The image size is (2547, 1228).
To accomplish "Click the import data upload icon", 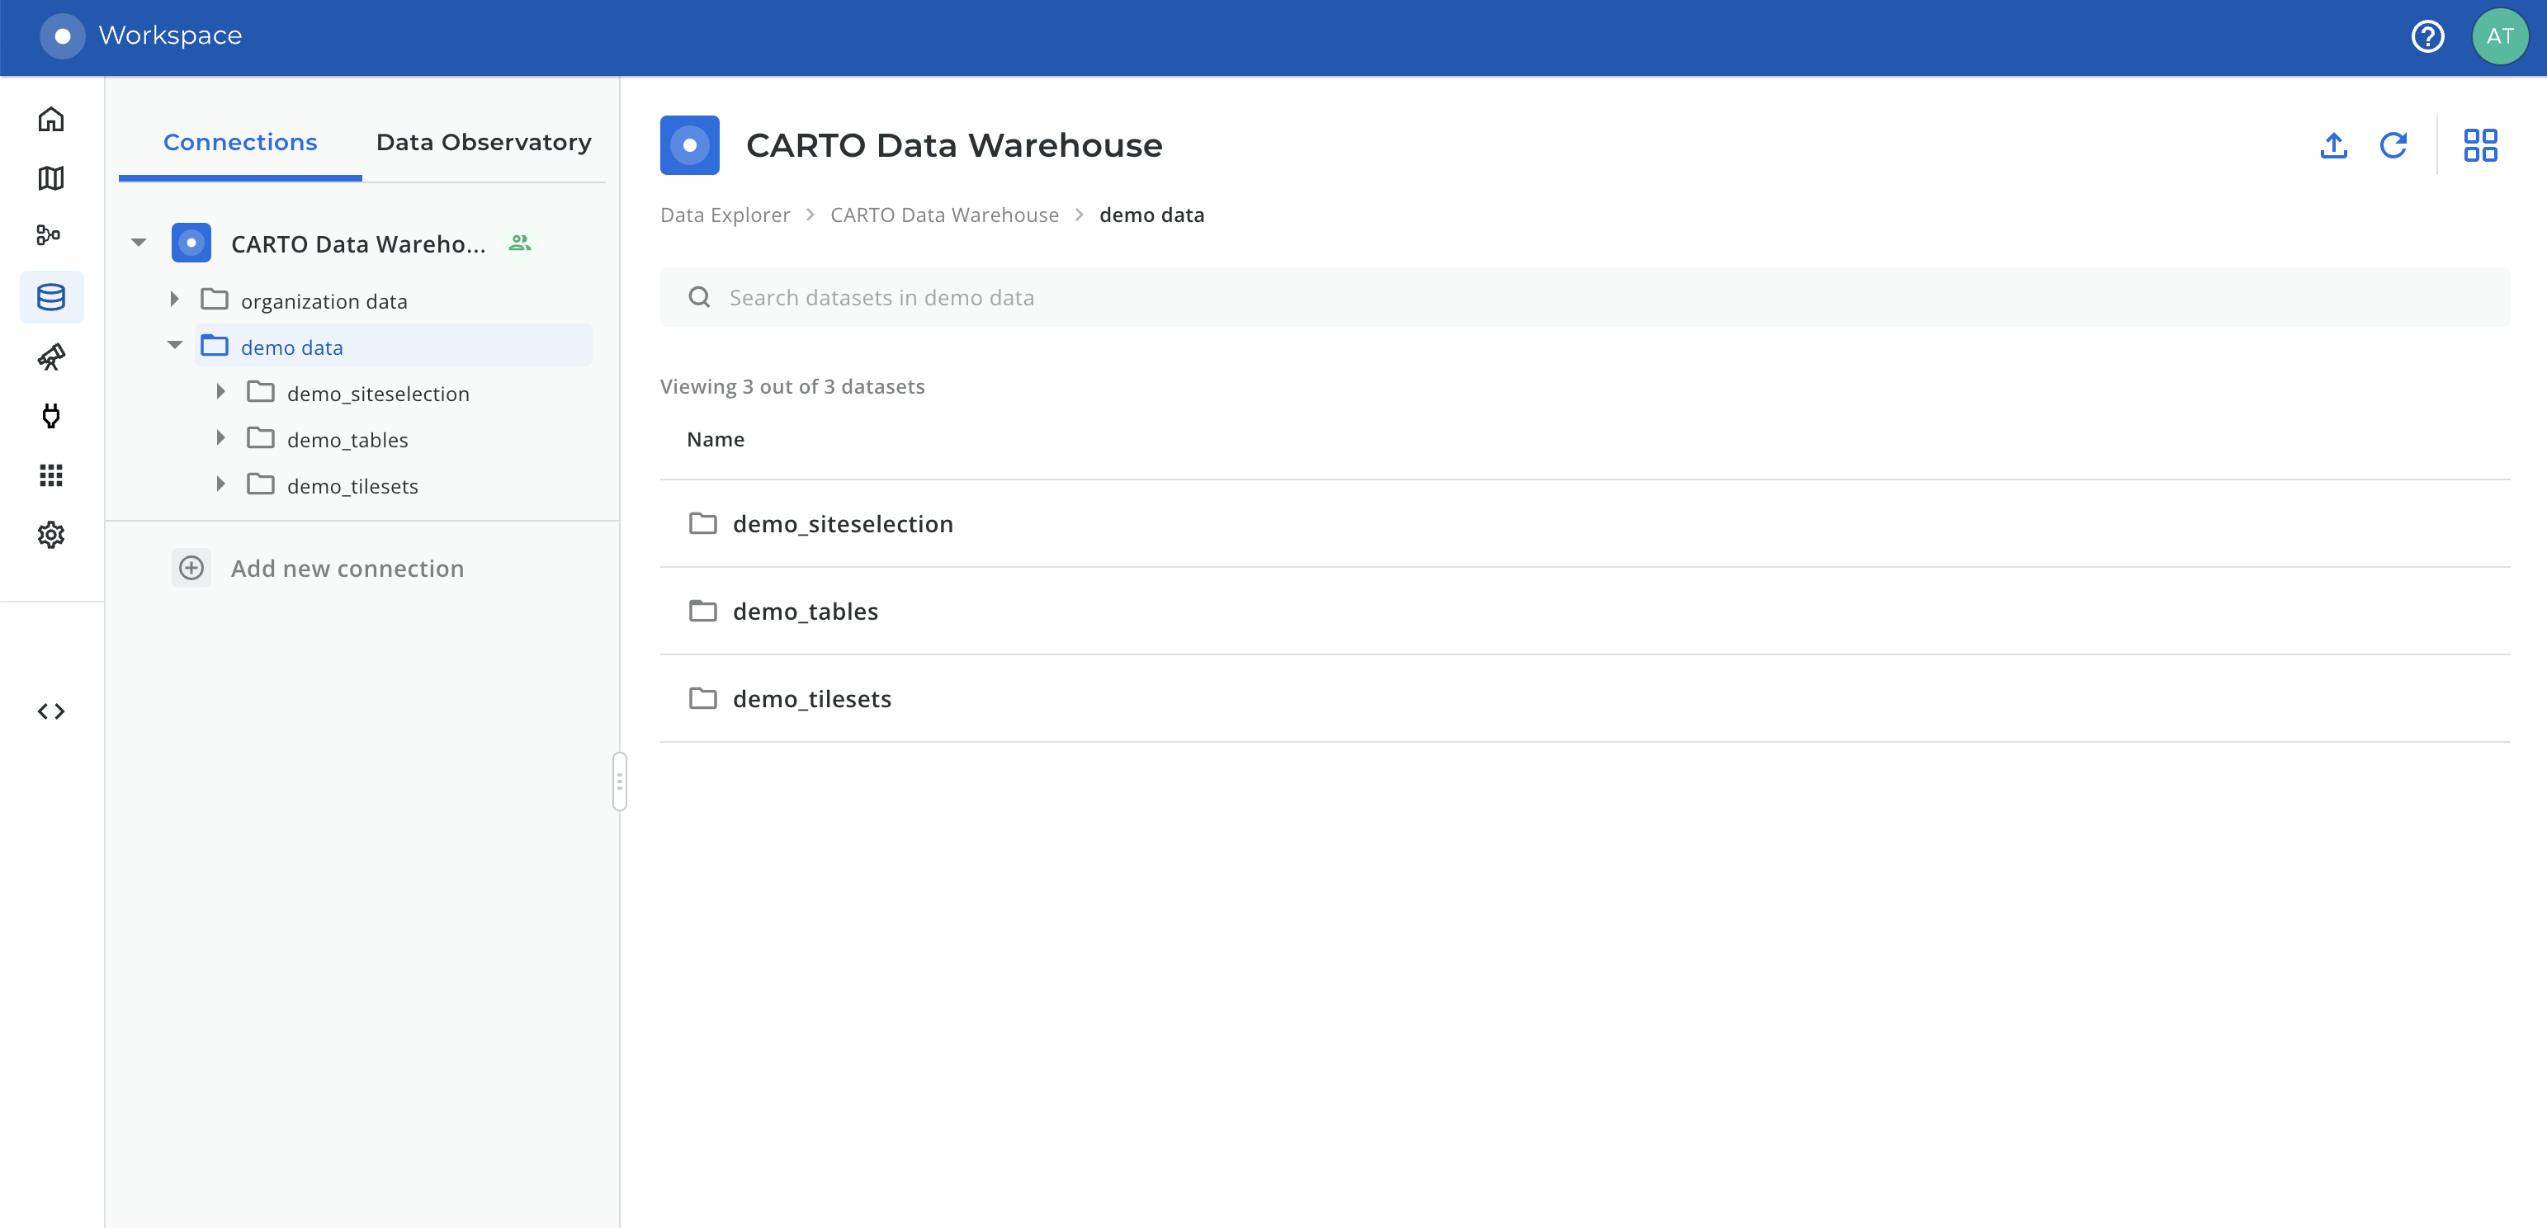I will point(2332,145).
